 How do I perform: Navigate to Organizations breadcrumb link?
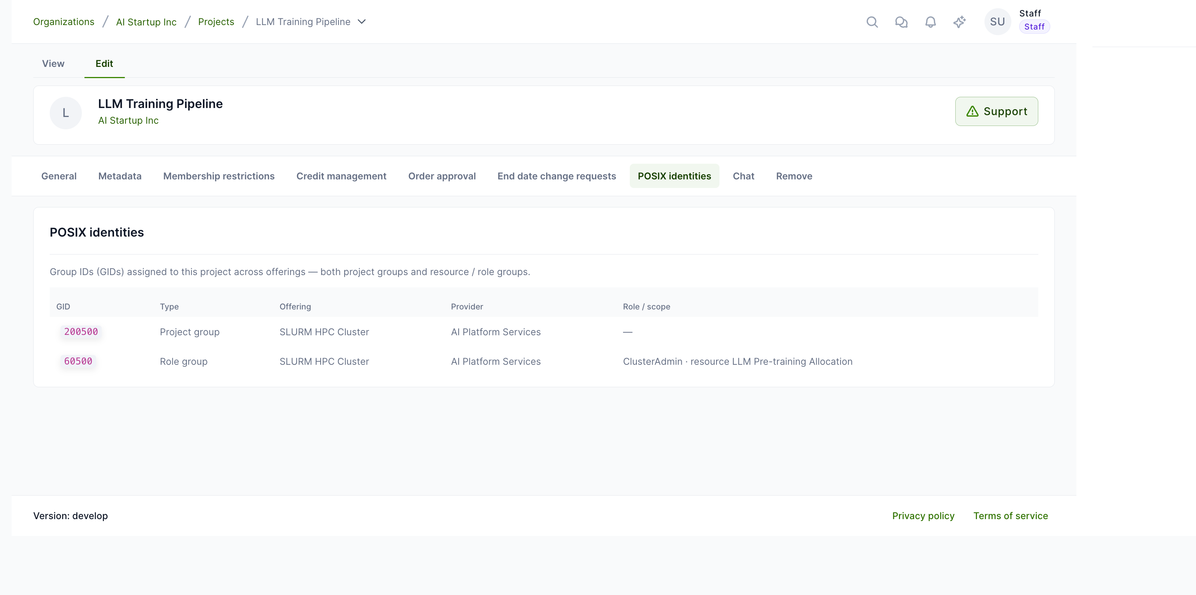point(64,22)
